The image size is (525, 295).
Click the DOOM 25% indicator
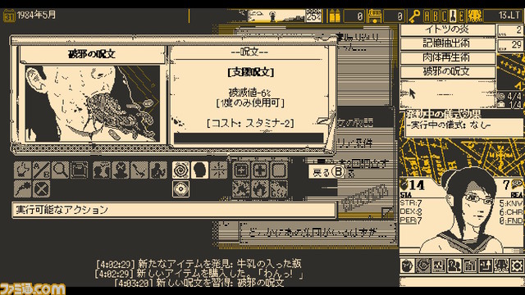point(313,16)
